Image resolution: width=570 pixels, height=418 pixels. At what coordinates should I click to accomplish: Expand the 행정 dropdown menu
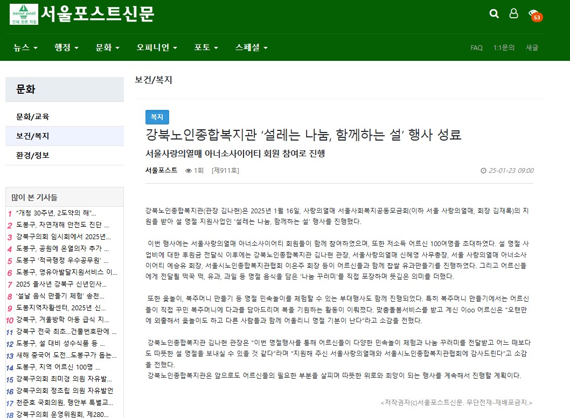(x=66, y=47)
